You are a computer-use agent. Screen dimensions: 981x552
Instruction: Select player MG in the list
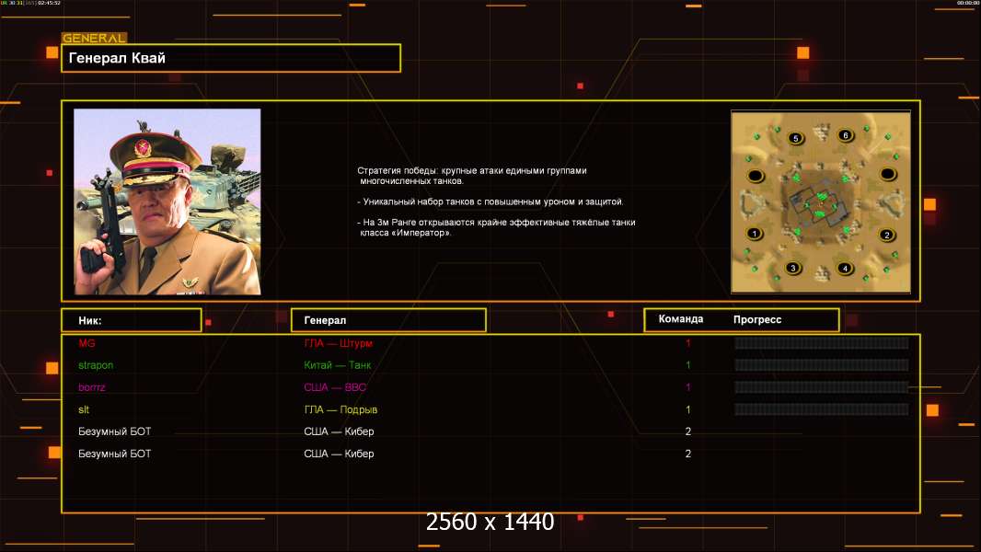pyautogui.click(x=87, y=343)
